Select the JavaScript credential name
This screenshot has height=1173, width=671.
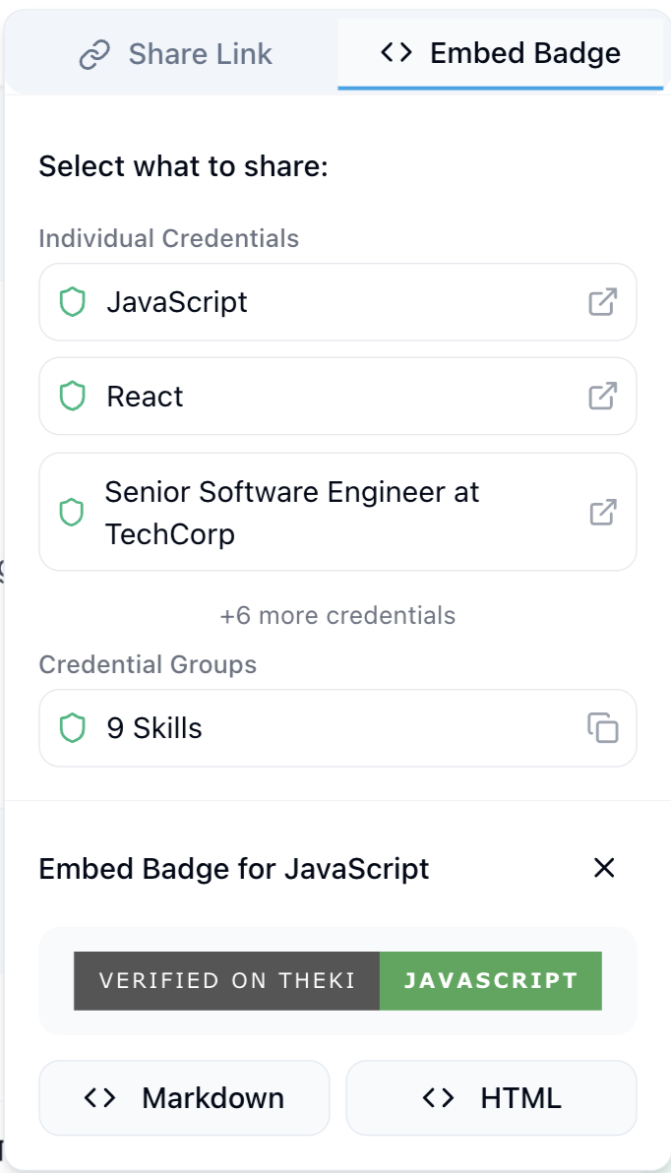(x=177, y=302)
